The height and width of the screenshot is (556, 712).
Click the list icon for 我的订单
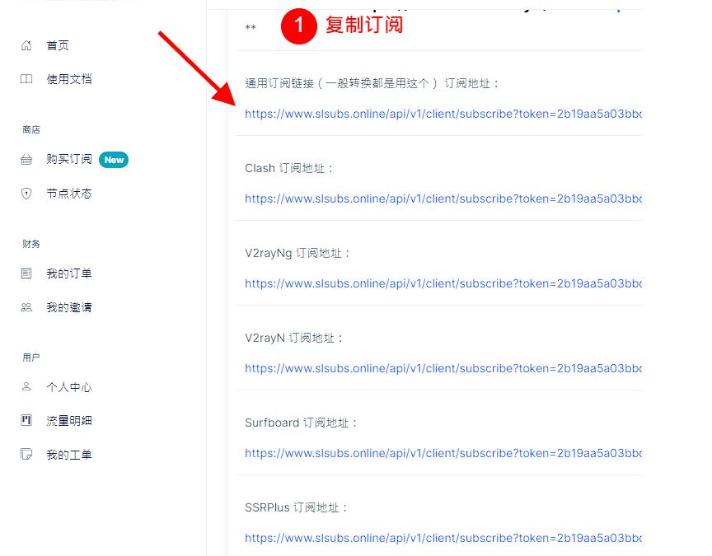pyautogui.click(x=26, y=273)
